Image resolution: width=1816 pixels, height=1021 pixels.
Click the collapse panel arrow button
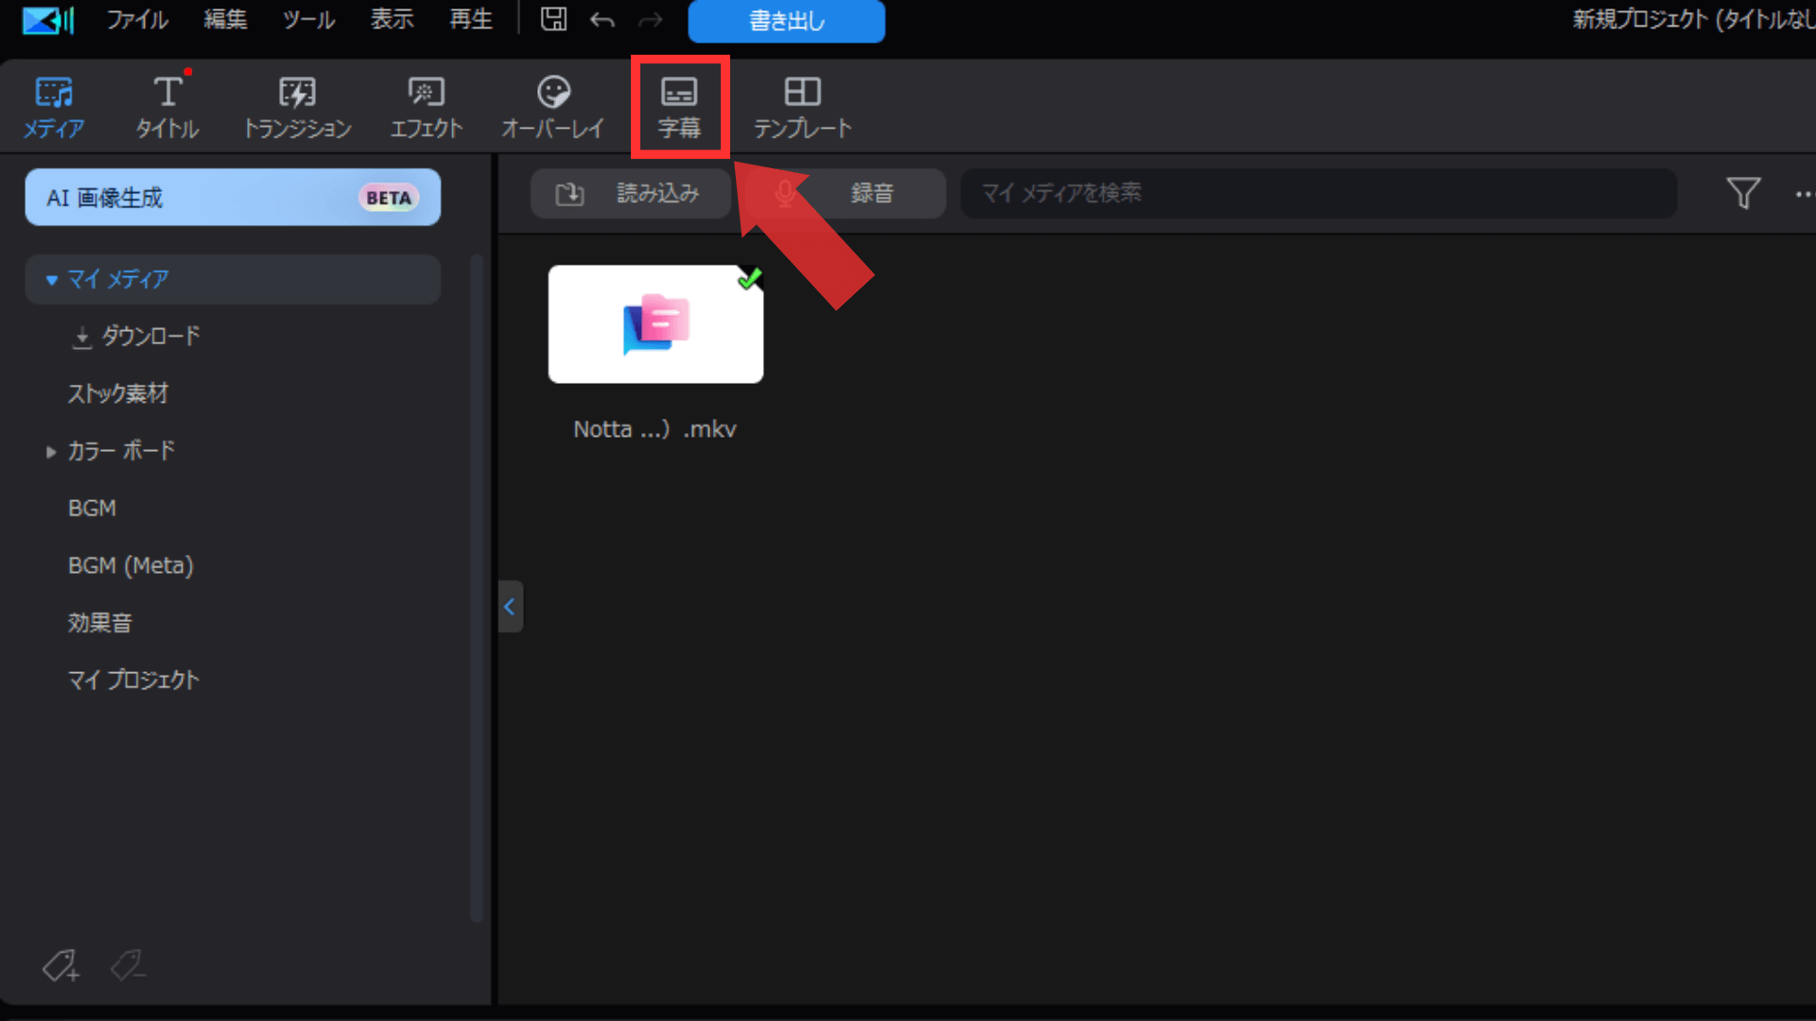click(510, 606)
